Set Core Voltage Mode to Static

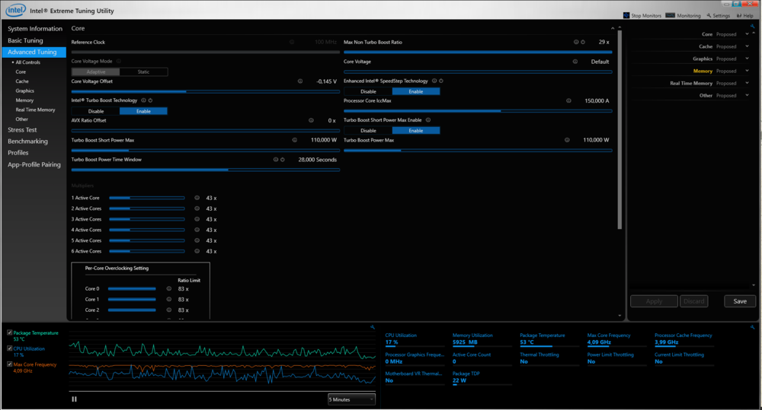coord(143,72)
